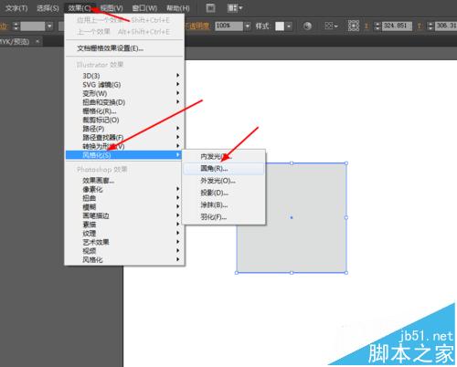Image resolution: width=457 pixels, height=367 pixels.
Task: Expand the 艺术效果 submenu
Action: point(124,242)
